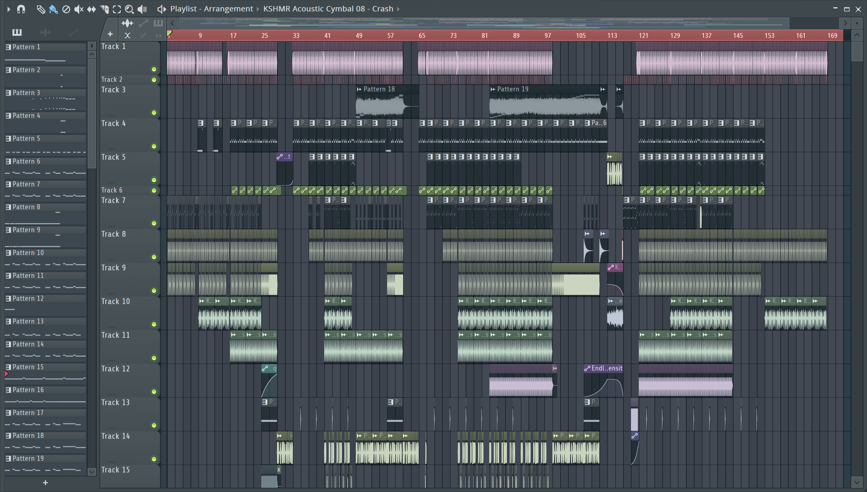Select Pattern 10 in picker list
The image size is (867, 492).
coord(46,253)
